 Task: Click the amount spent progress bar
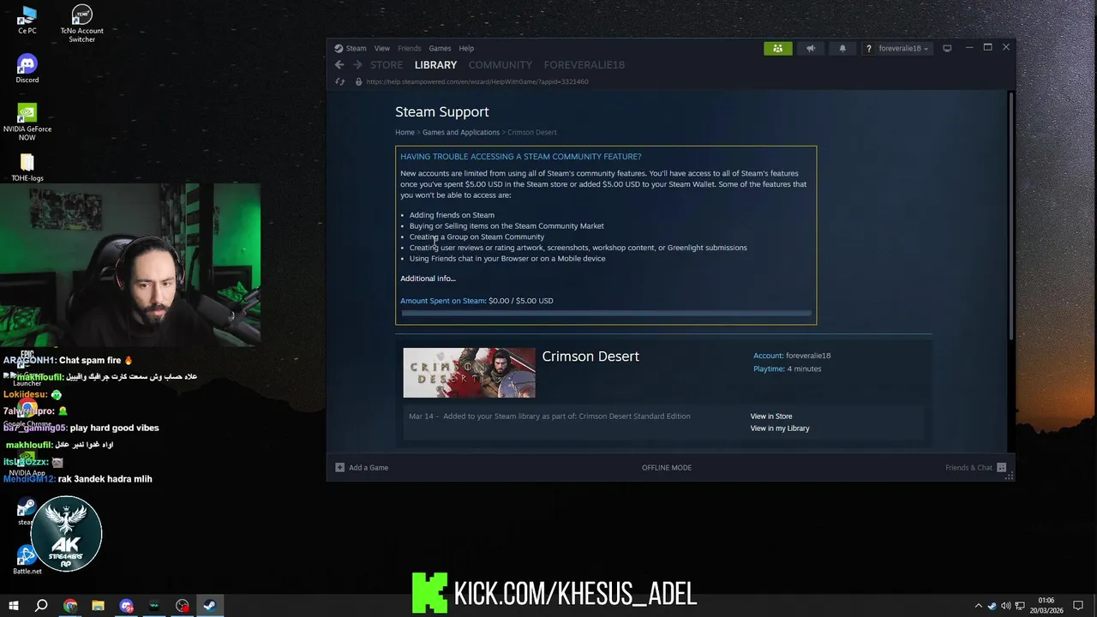coord(606,313)
